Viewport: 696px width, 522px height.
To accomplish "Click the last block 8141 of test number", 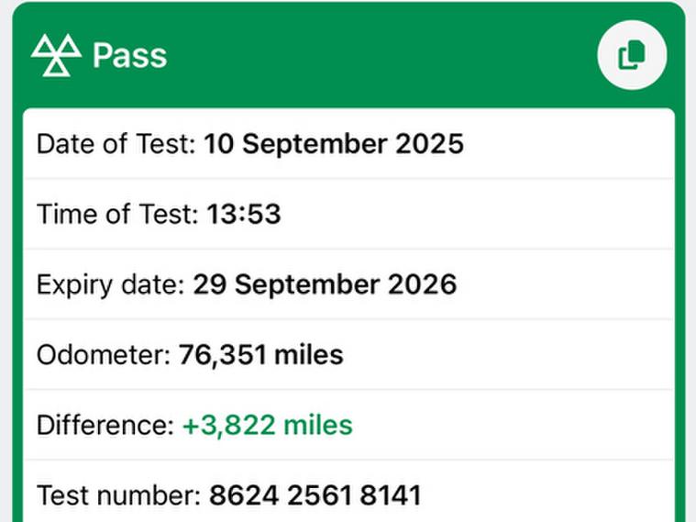I will (391, 496).
